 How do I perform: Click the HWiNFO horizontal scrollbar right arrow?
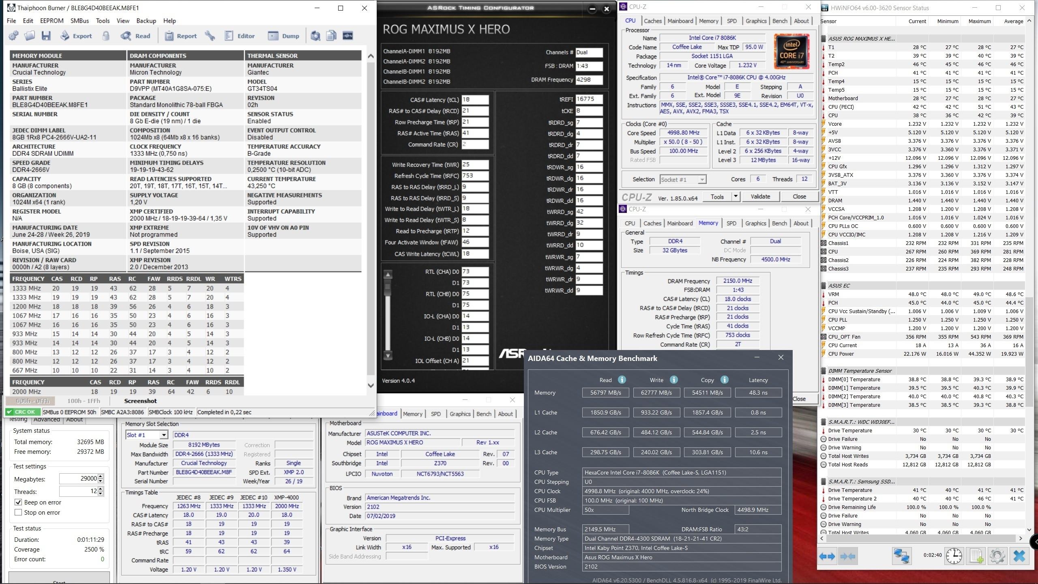[x=1021, y=538]
